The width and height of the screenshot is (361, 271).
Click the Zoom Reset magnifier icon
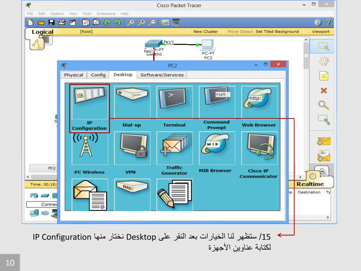coord(141,22)
